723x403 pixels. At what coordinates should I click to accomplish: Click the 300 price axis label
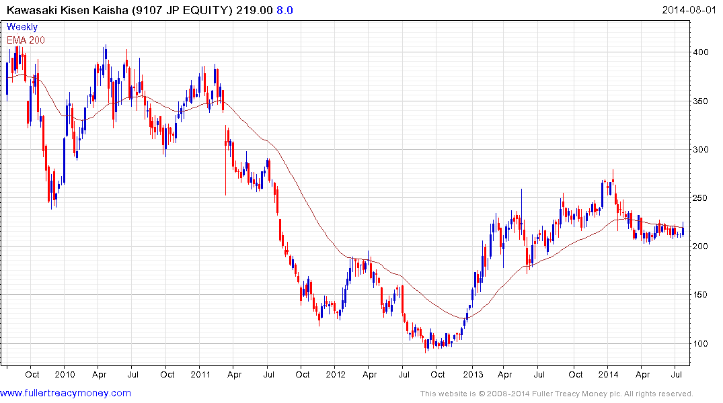pos(701,149)
